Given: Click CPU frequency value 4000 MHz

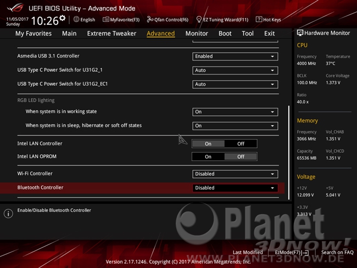Looking at the screenshot, I should coord(306,64).
